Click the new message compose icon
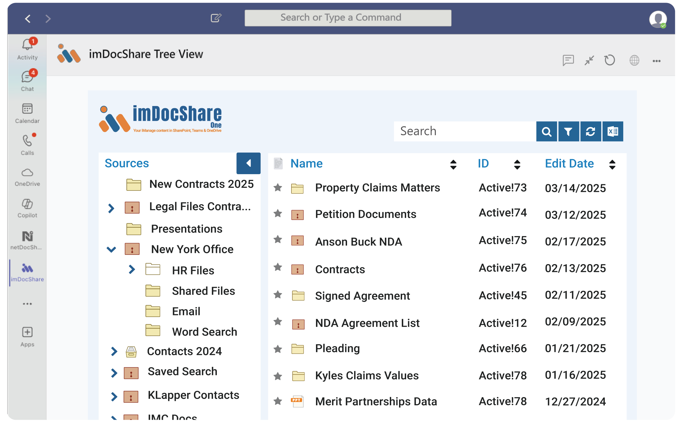This screenshot has height=426, width=681. [216, 18]
